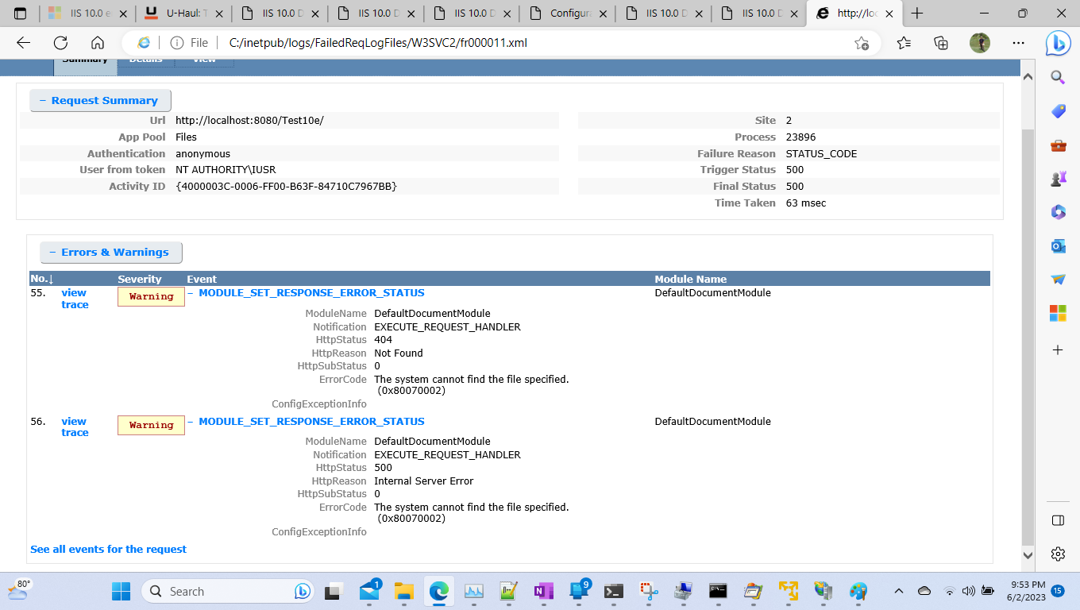Open the browser home page
Viewport: 1080px width, 610px height.
click(x=98, y=43)
